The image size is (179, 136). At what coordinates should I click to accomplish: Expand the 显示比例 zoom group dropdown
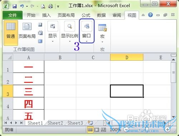(69, 32)
